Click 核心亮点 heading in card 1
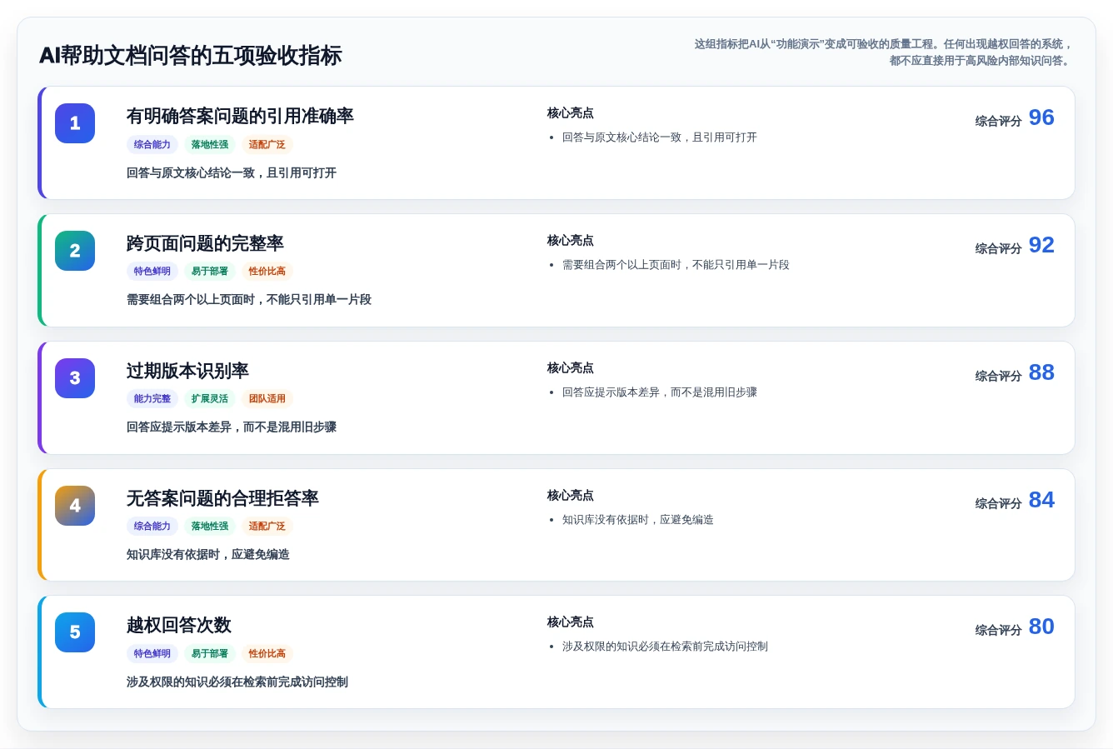1113x749 pixels. (x=571, y=113)
